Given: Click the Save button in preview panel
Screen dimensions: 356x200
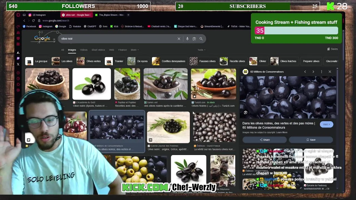Looking at the screenshot, I should click(x=311, y=140).
